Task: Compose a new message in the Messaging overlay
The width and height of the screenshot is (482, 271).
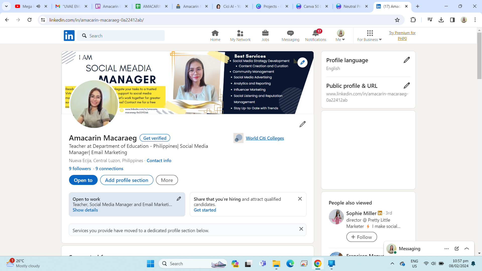Action: pos(456,248)
